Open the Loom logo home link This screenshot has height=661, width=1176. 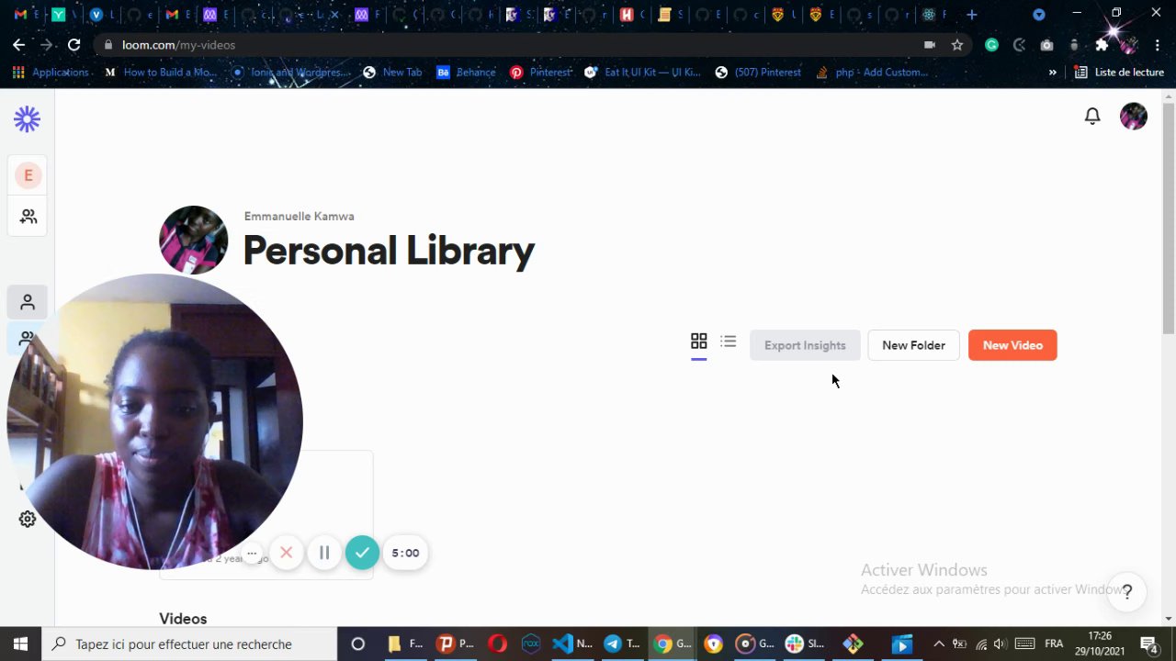tap(27, 118)
